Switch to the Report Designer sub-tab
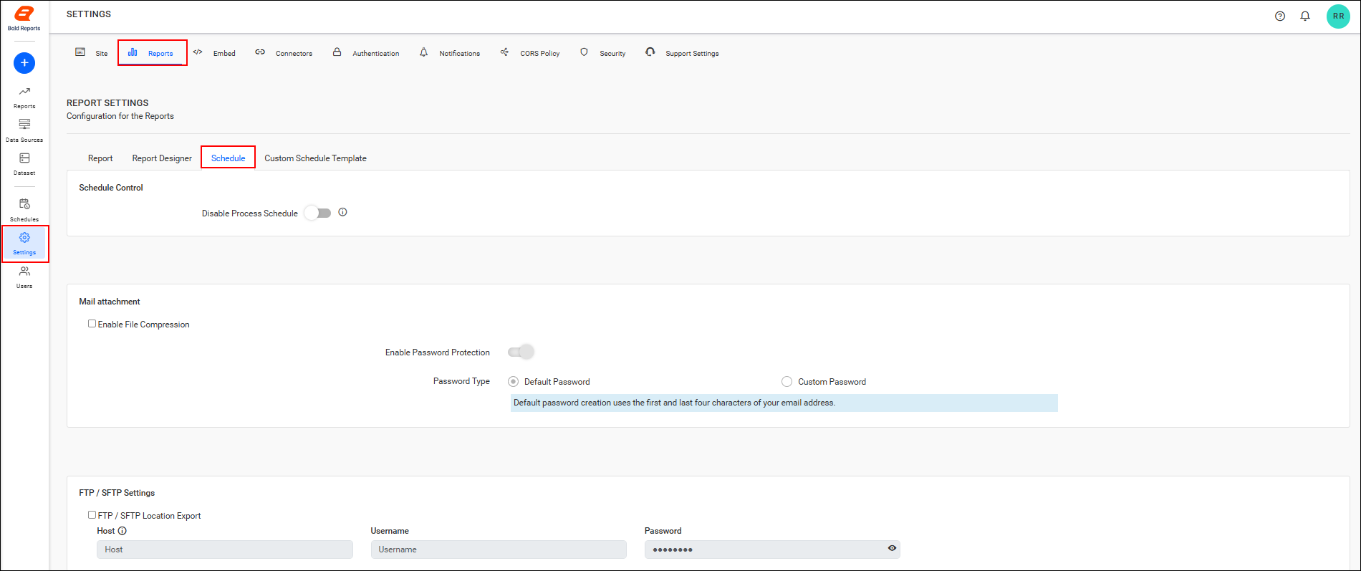 coord(162,158)
